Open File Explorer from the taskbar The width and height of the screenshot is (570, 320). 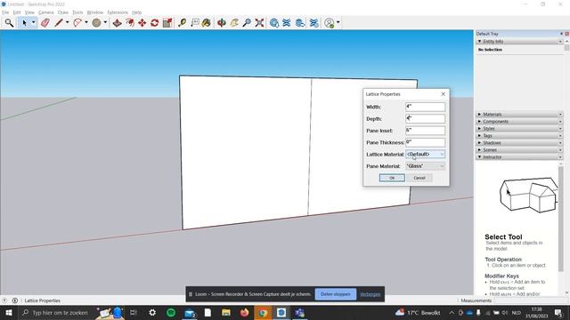tap(226, 312)
